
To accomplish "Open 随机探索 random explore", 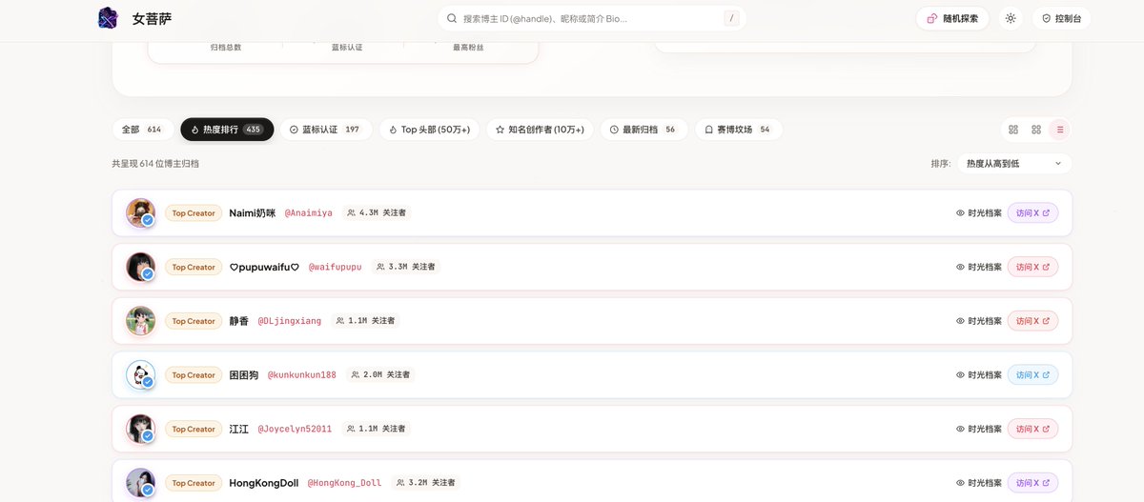I will point(952,18).
